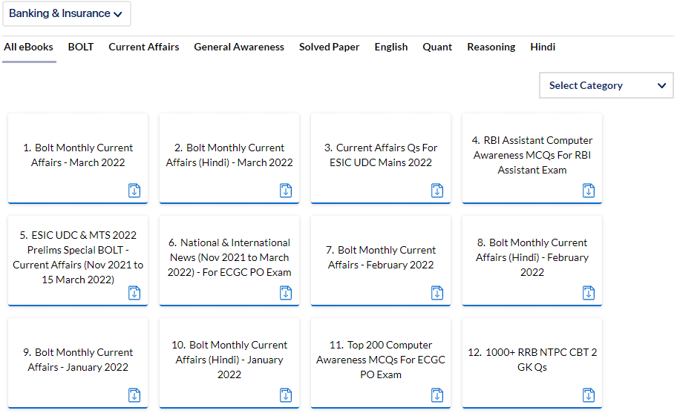The width and height of the screenshot is (677, 413).
Task: Open the Reasoning tab
Action: pyautogui.click(x=491, y=47)
